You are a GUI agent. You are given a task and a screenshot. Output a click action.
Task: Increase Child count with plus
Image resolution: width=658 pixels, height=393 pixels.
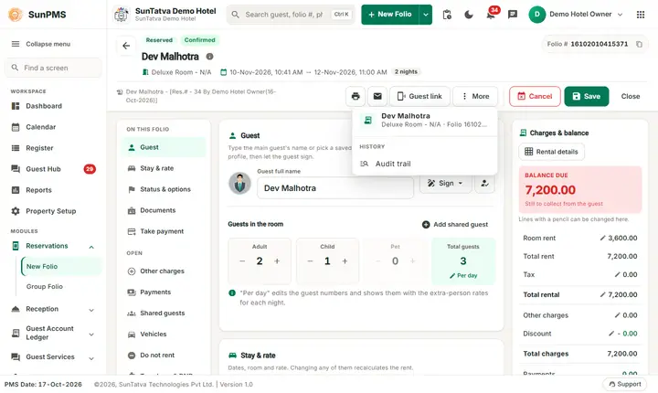click(x=345, y=261)
